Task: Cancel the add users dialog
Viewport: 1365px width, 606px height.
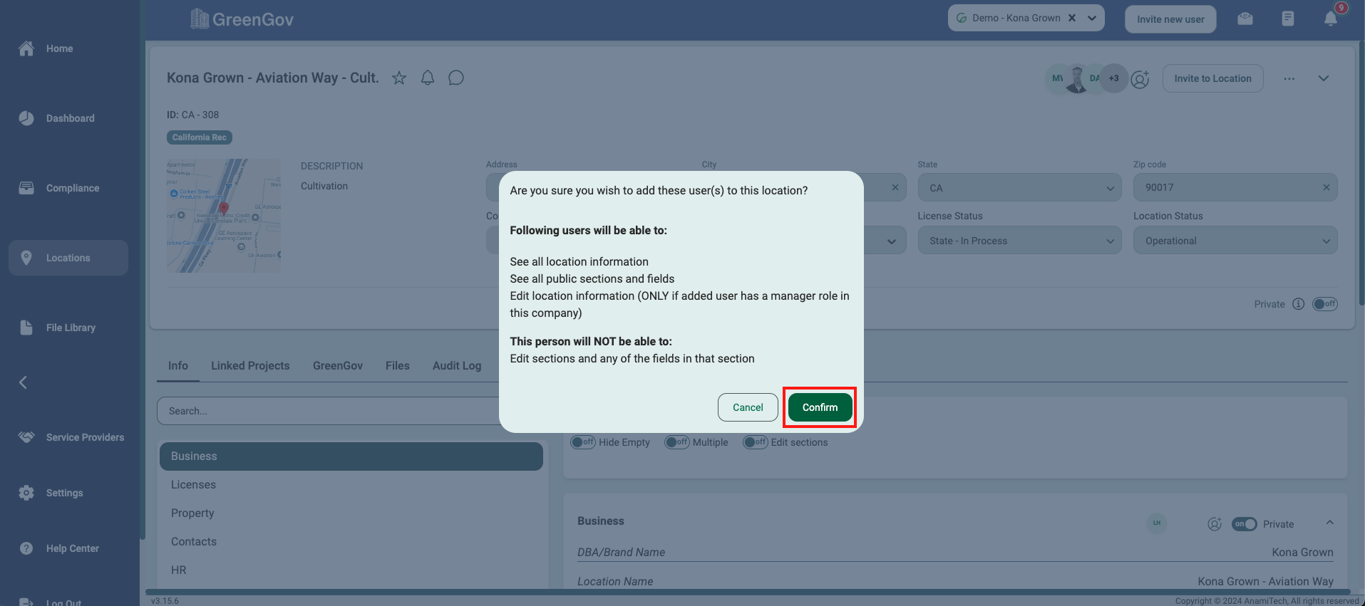Action: [748, 407]
